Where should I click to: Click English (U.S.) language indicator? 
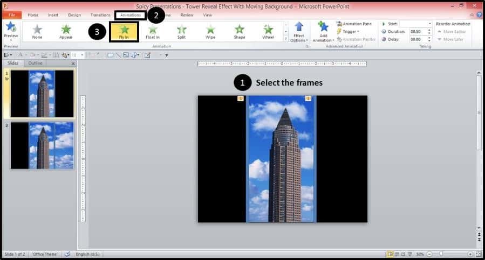pos(88,254)
